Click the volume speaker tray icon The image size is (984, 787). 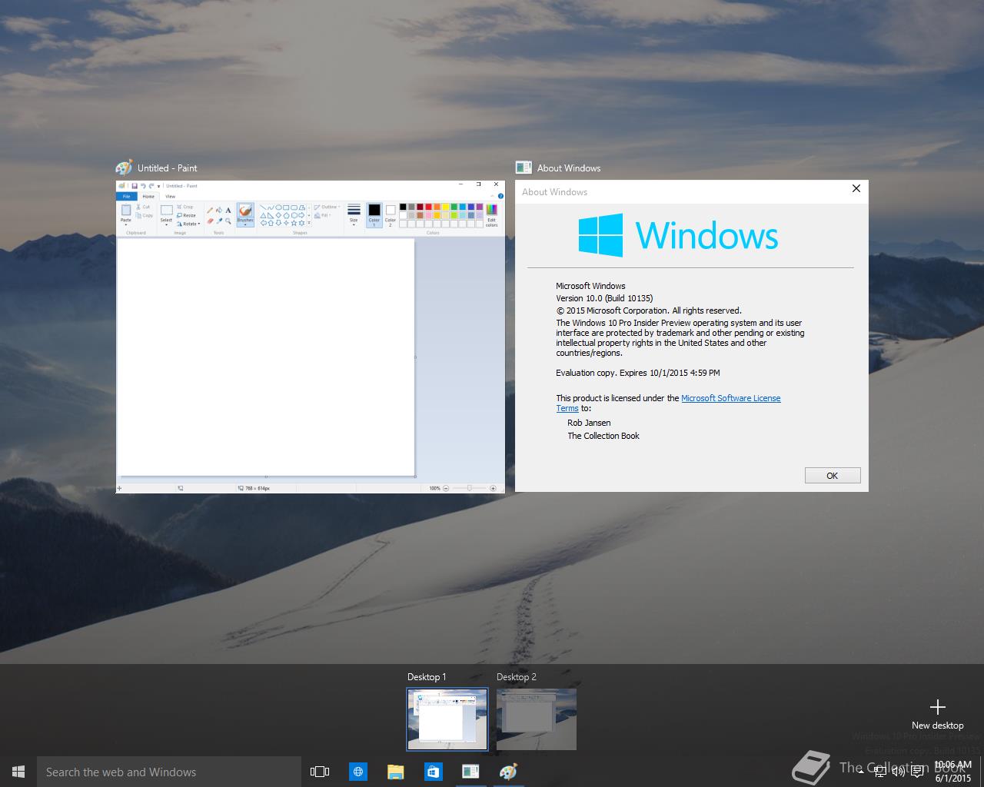click(898, 772)
